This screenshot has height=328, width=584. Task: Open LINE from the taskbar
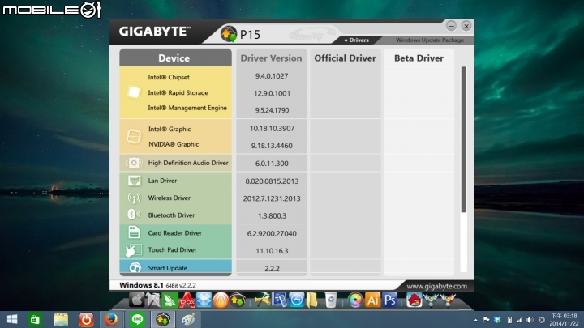137,319
